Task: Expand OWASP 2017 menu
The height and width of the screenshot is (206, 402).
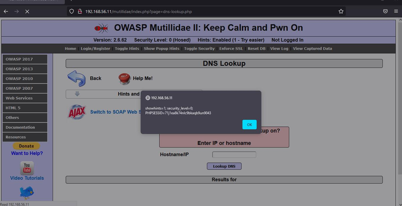Action: 25,59
